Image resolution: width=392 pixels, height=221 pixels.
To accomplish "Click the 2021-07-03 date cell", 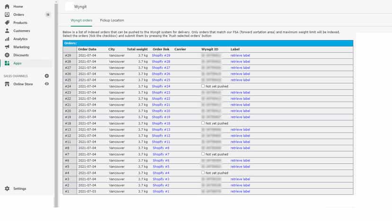I will pyautogui.click(x=87, y=192).
